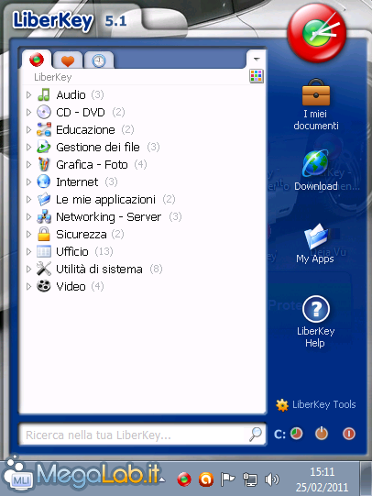Image resolution: width=372 pixels, height=496 pixels.
Task: Click the search magnifying glass icon
Action: coord(256,434)
